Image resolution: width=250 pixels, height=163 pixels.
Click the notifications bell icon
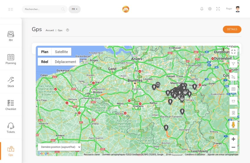pyautogui.click(x=202, y=9)
